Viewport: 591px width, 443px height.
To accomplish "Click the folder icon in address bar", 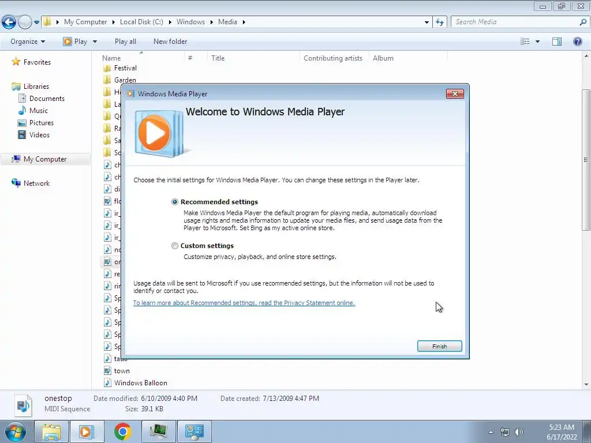I will coord(47,22).
